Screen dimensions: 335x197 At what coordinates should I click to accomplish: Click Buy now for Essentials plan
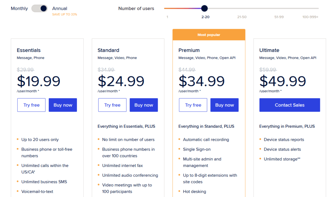pyautogui.click(x=63, y=105)
